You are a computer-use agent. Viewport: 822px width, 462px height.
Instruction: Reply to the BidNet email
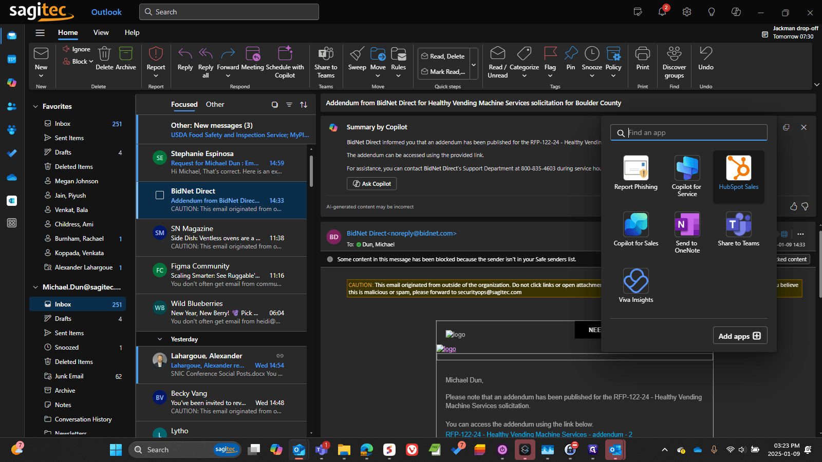point(185,58)
